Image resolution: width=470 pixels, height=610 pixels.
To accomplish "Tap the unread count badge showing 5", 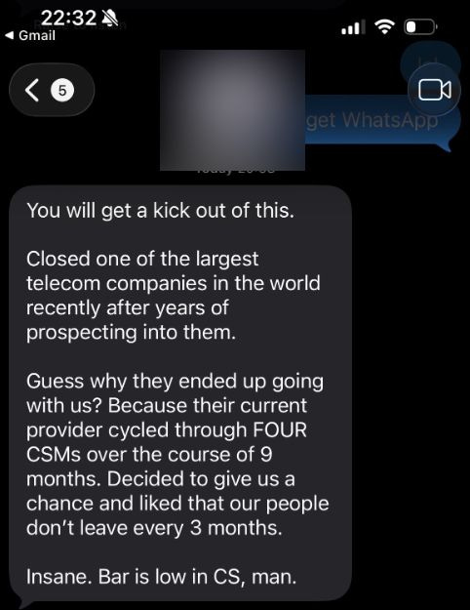I will pyautogui.click(x=62, y=90).
